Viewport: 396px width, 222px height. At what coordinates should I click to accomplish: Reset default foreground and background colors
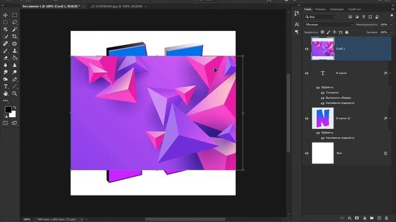point(6,116)
